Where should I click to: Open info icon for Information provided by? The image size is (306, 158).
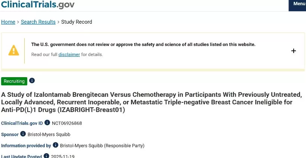click(55, 145)
